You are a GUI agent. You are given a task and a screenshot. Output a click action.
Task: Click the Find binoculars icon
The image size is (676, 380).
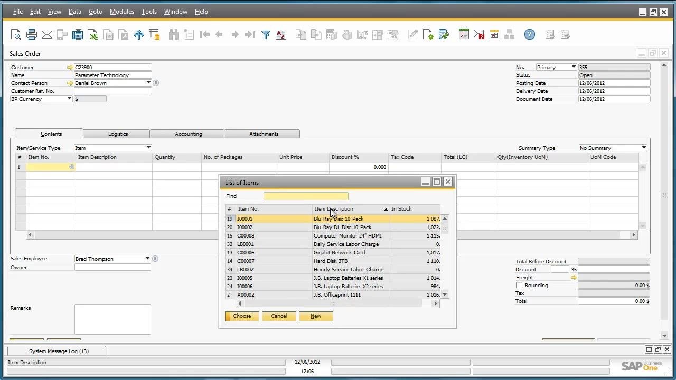click(x=173, y=35)
